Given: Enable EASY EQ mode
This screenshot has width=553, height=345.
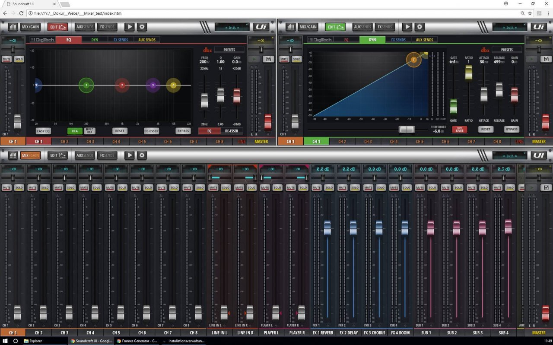Looking at the screenshot, I should coord(43,131).
